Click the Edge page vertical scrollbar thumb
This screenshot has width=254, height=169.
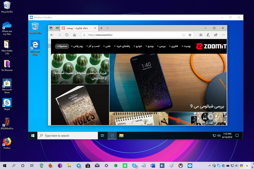[x=49, y=46]
